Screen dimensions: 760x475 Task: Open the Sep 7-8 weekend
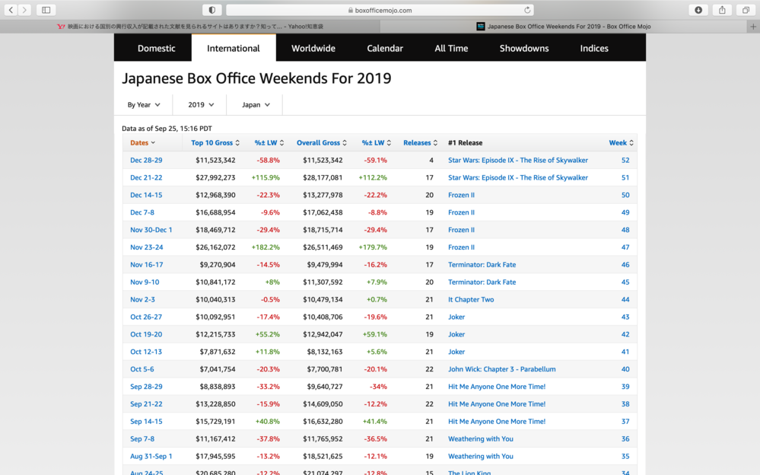coord(142,439)
